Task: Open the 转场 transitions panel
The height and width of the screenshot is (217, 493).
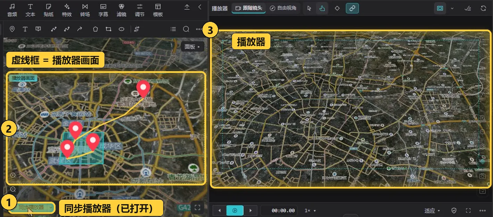Action: pos(85,10)
